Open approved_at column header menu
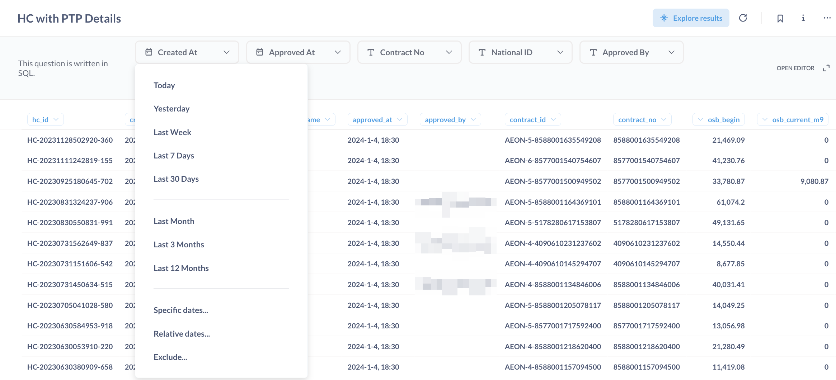836x380 pixels. coord(377,120)
